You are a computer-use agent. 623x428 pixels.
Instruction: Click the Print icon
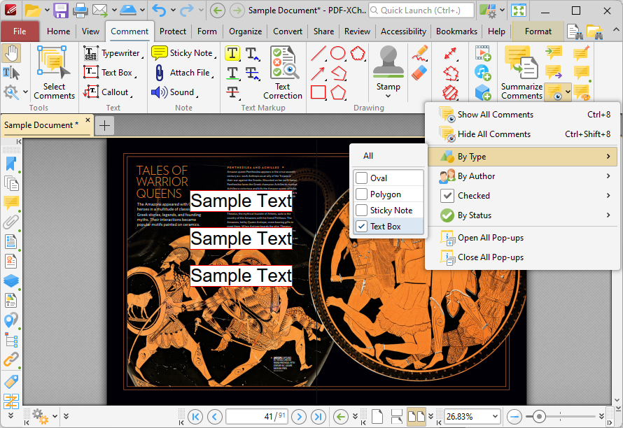tap(80, 10)
